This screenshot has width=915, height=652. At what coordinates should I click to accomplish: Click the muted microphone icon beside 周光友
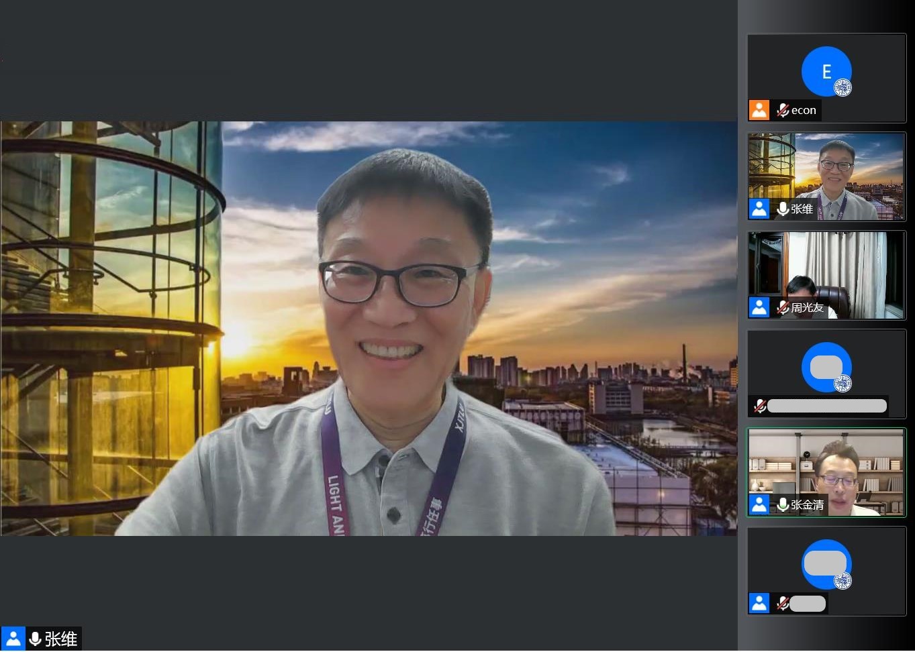(782, 307)
